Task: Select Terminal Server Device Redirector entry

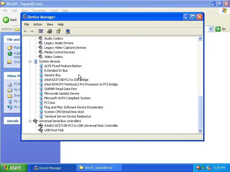Action: [68, 116]
